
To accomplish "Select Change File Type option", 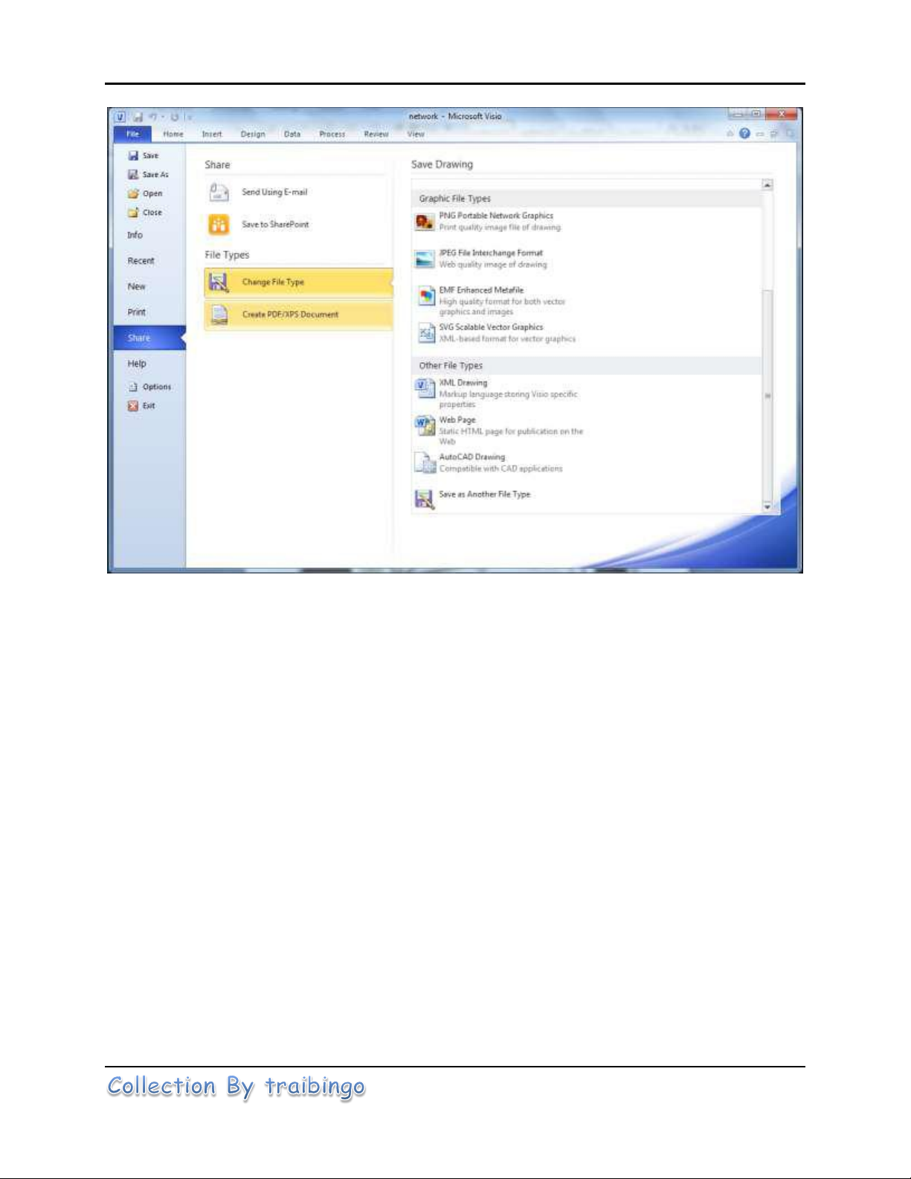I will click(273, 283).
